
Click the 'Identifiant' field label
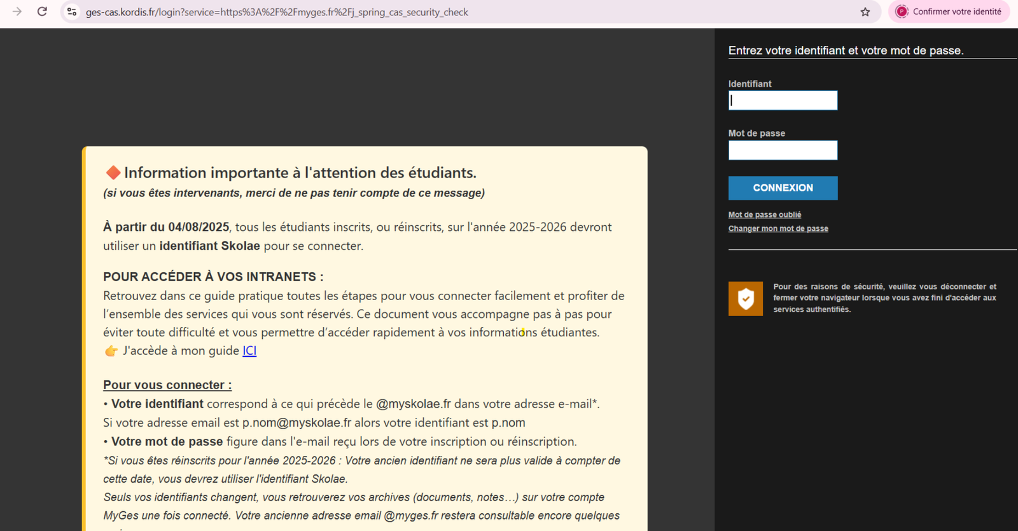click(750, 84)
